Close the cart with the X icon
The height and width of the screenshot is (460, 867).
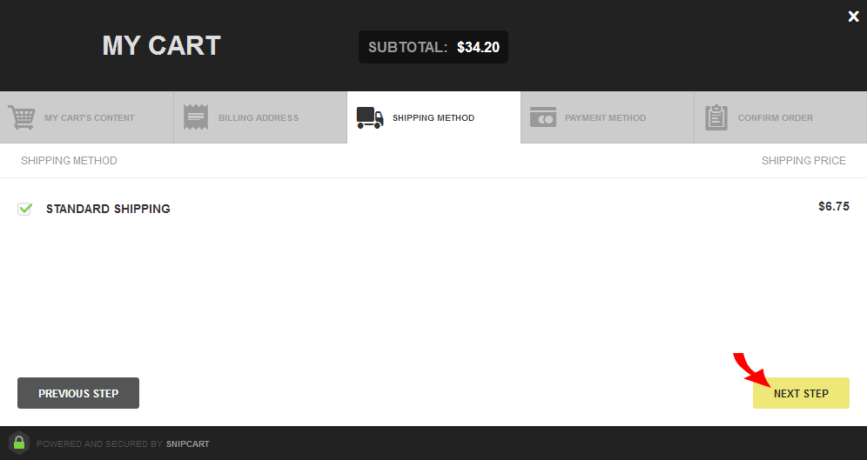(853, 17)
